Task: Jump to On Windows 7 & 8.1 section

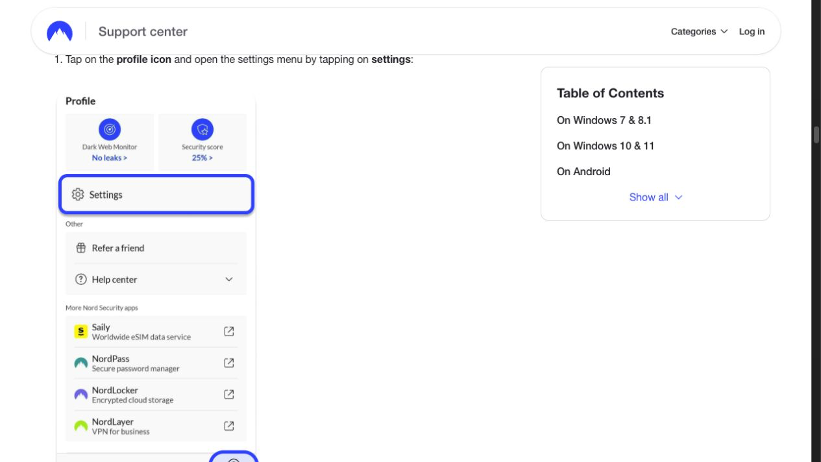Action: click(x=604, y=120)
